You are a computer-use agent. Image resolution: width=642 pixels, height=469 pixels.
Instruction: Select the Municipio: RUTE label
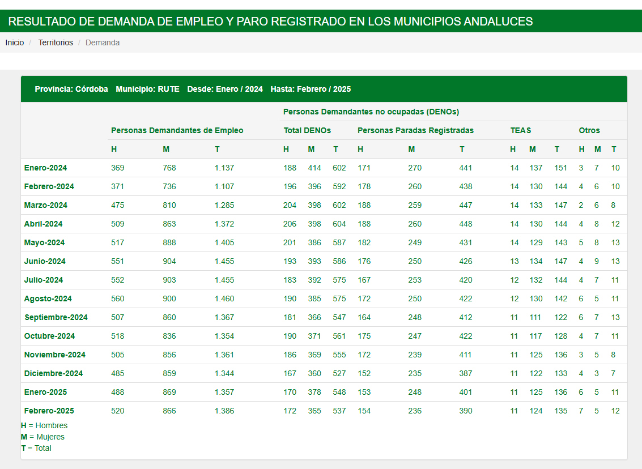coord(147,89)
